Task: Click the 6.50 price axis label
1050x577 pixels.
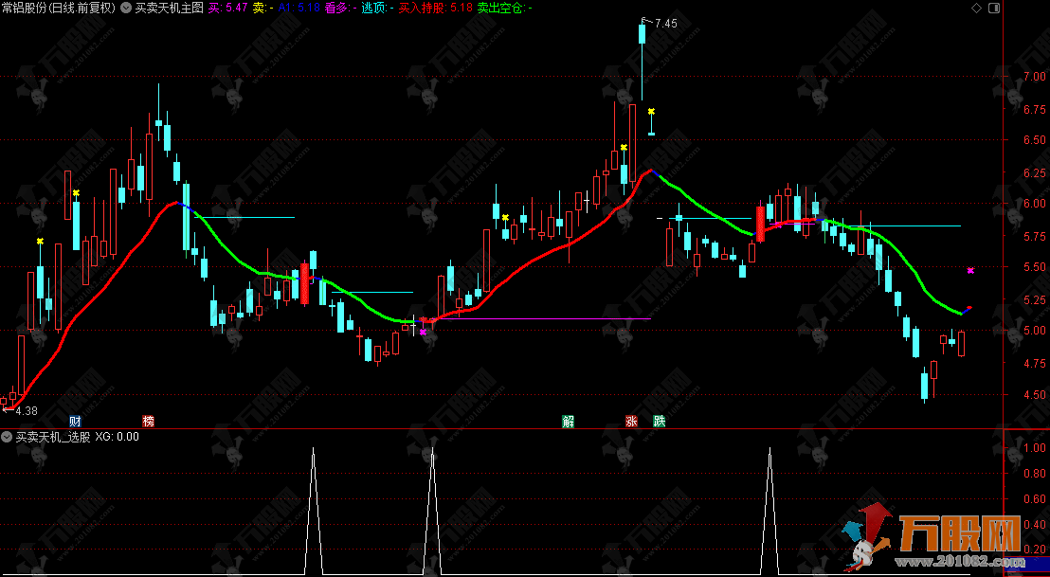Action: pos(1035,140)
